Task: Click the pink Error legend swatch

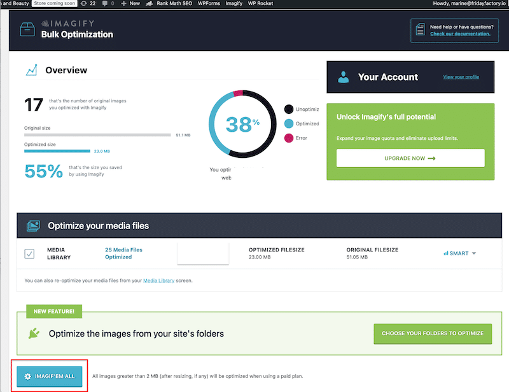Action: (x=289, y=138)
